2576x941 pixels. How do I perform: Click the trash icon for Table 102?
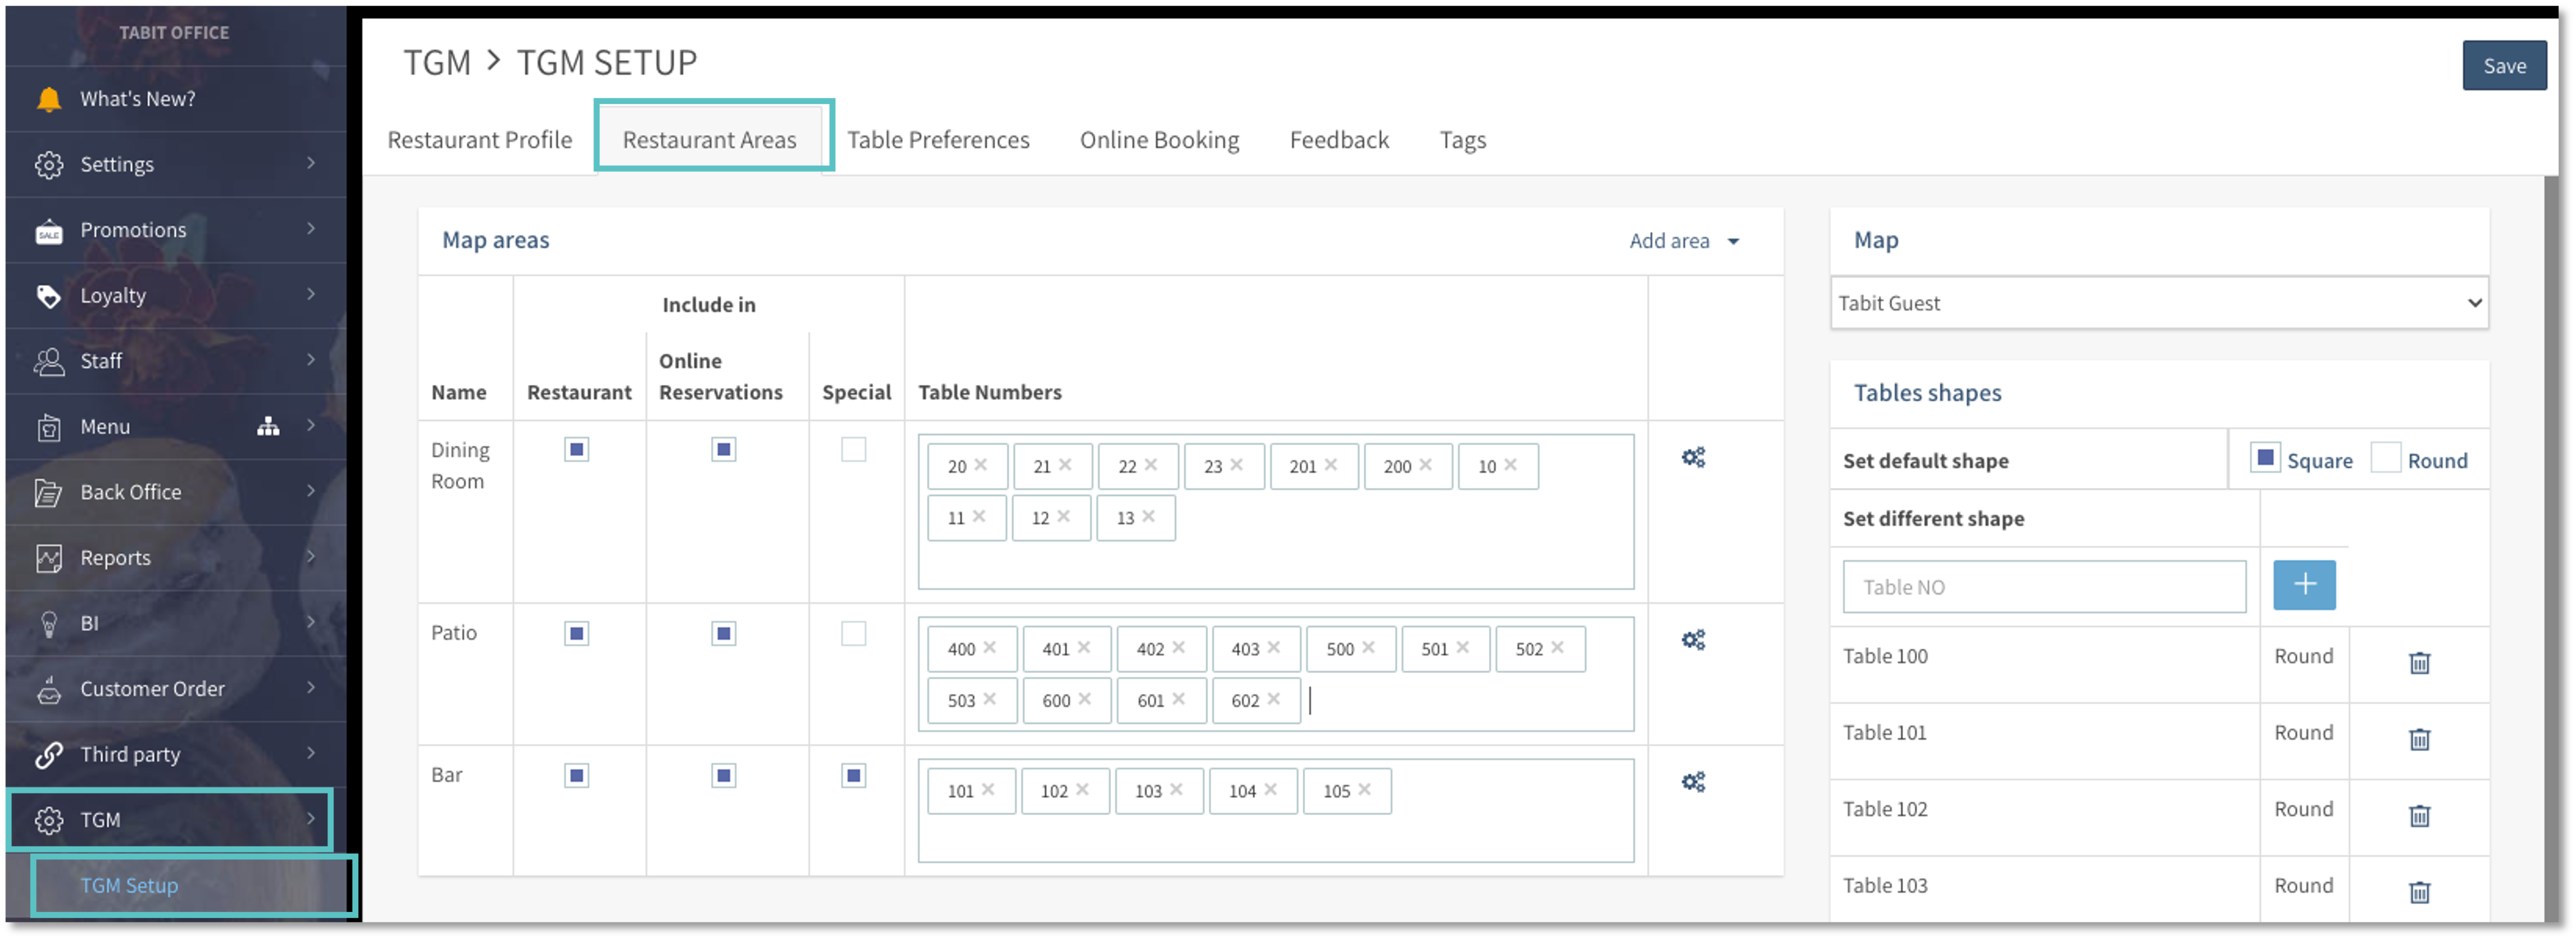pyautogui.click(x=2419, y=817)
